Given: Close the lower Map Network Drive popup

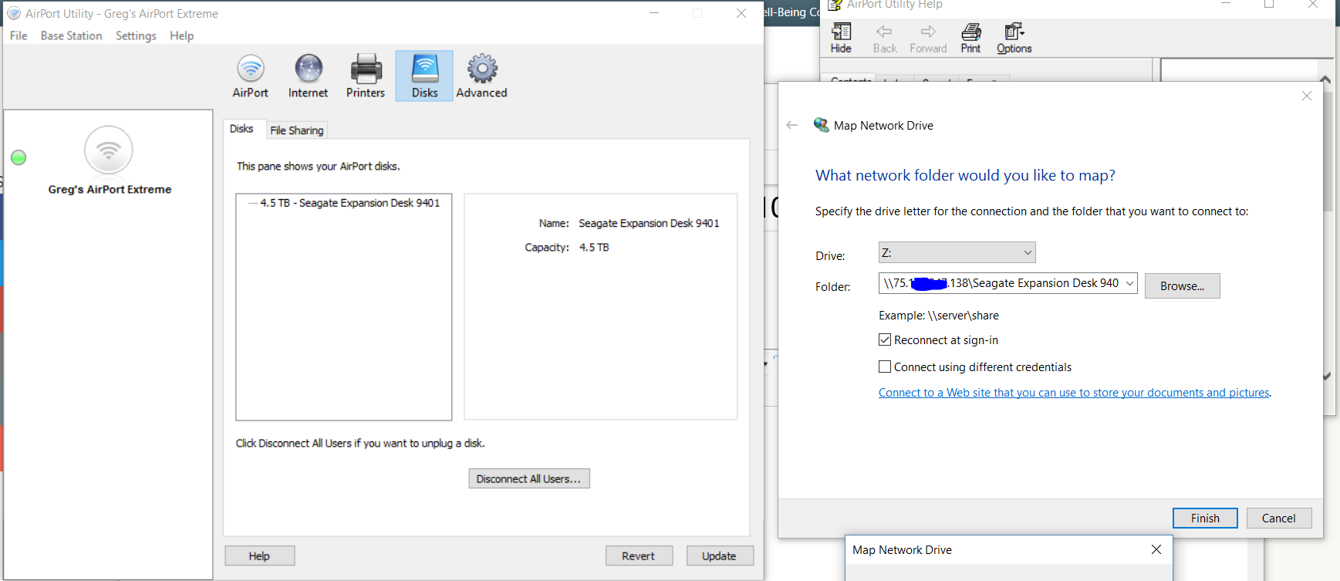Looking at the screenshot, I should [1156, 549].
